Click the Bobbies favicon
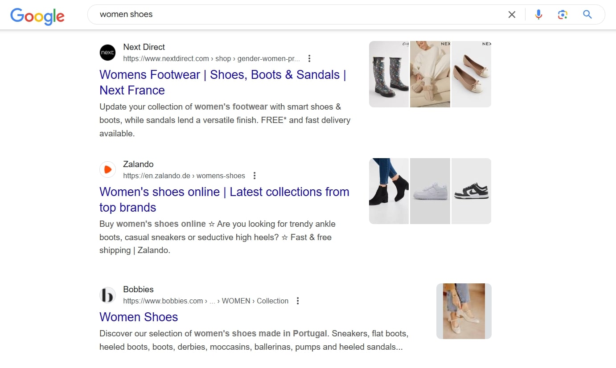This screenshot has height=368, width=616. (x=107, y=295)
